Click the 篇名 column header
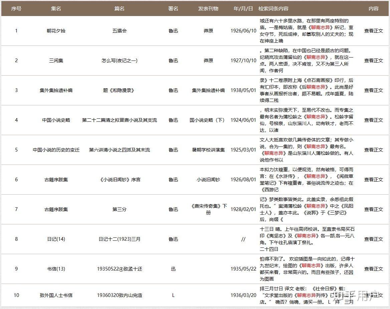The height and width of the screenshot is (309, 390). [x=120, y=9]
